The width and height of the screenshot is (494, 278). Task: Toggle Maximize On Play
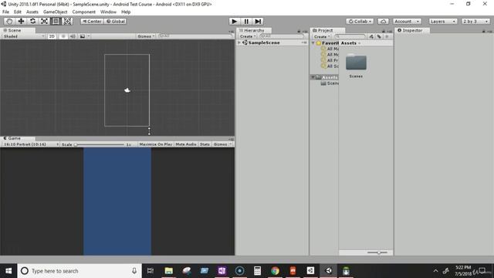[156, 144]
